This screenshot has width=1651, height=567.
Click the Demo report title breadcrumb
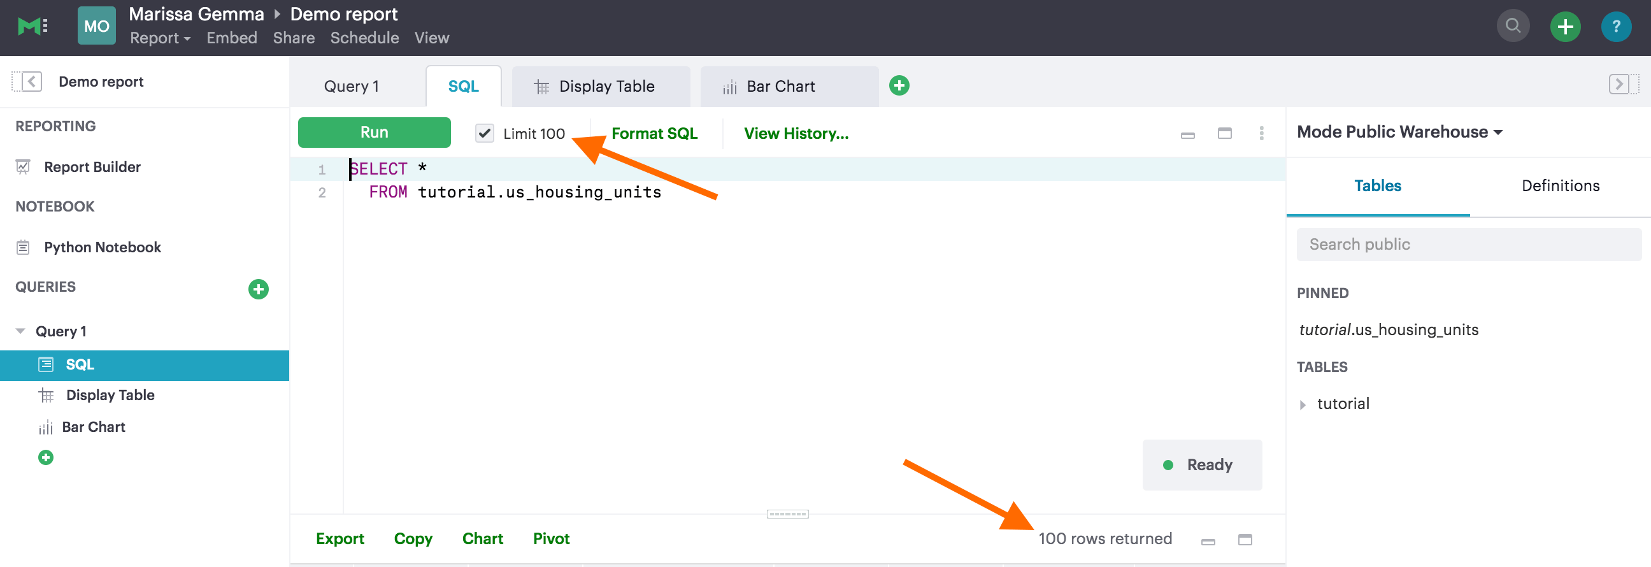(x=343, y=14)
